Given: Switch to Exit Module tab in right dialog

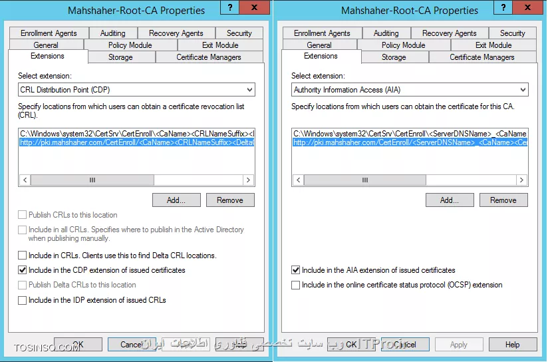Looking at the screenshot, I should [493, 45].
